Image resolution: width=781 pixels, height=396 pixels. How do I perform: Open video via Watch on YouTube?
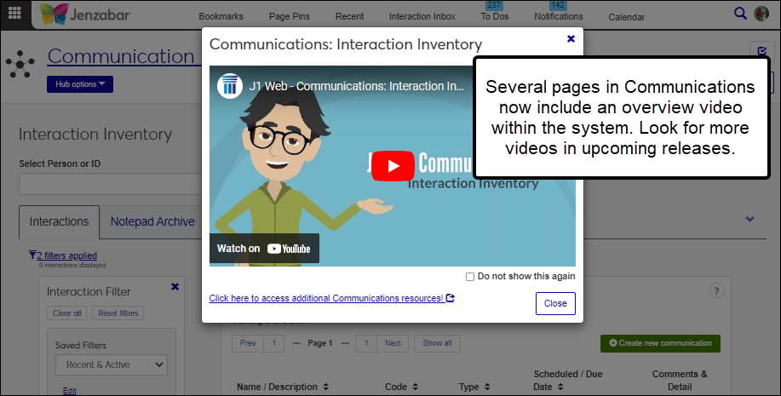(264, 249)
